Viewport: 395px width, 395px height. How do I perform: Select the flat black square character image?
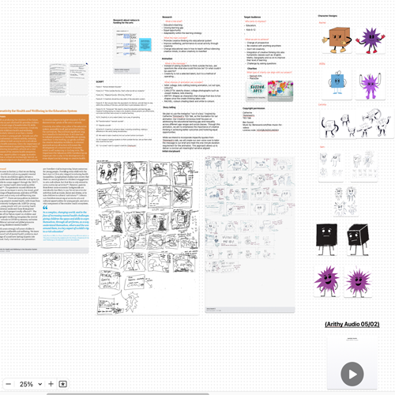(x=327, y=239)
